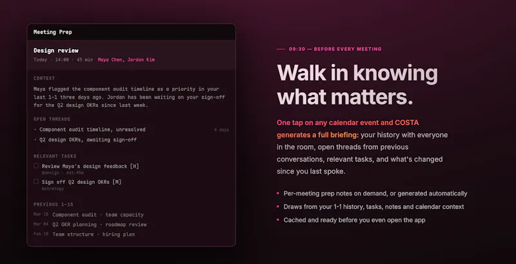Select the PREVIOUS 1-1S section label
The height and width of the screenshot is (264, 516).
[x=54, y=205]
